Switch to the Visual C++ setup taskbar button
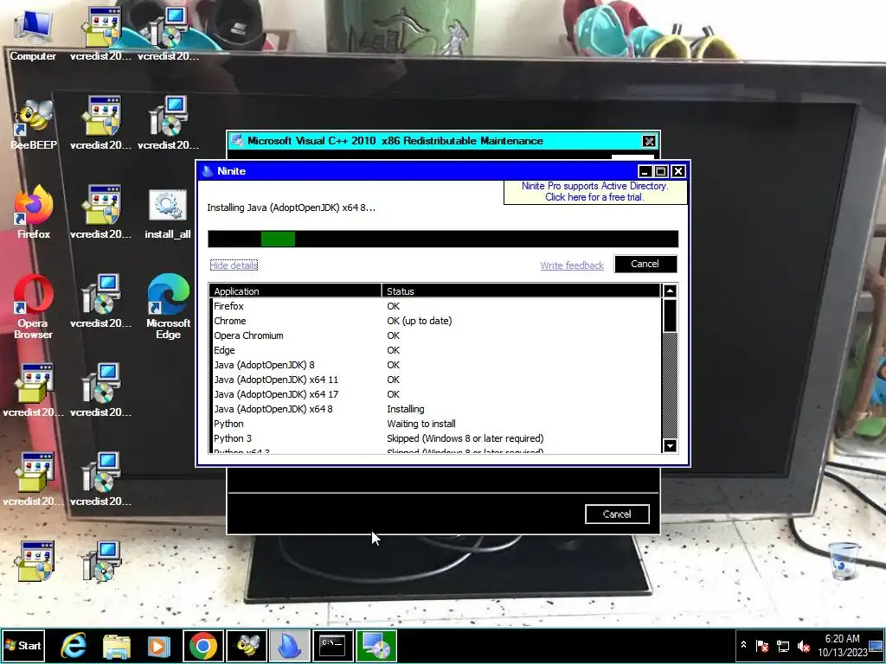Screen dimensions: 886x664 point(376,646)
